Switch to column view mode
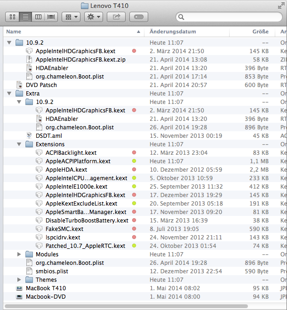 38,17
